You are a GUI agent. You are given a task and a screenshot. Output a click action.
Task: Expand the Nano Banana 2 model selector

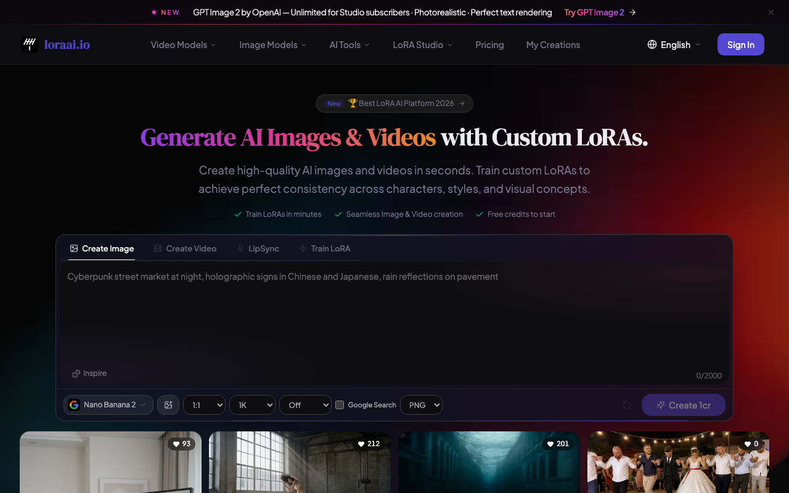pyautogui.click(x=108, y=405)
